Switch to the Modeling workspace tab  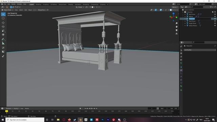point(38,4)
